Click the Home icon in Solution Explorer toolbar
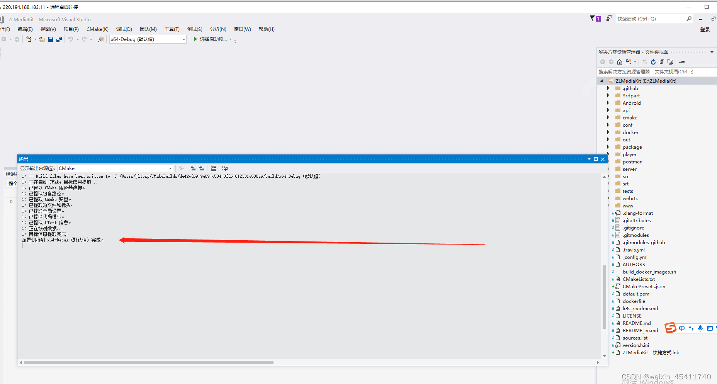The width and height of the screenshot is (717, 384). pos(619,62)
